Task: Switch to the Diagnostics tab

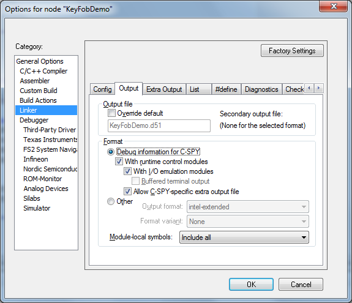Action: 261,89
